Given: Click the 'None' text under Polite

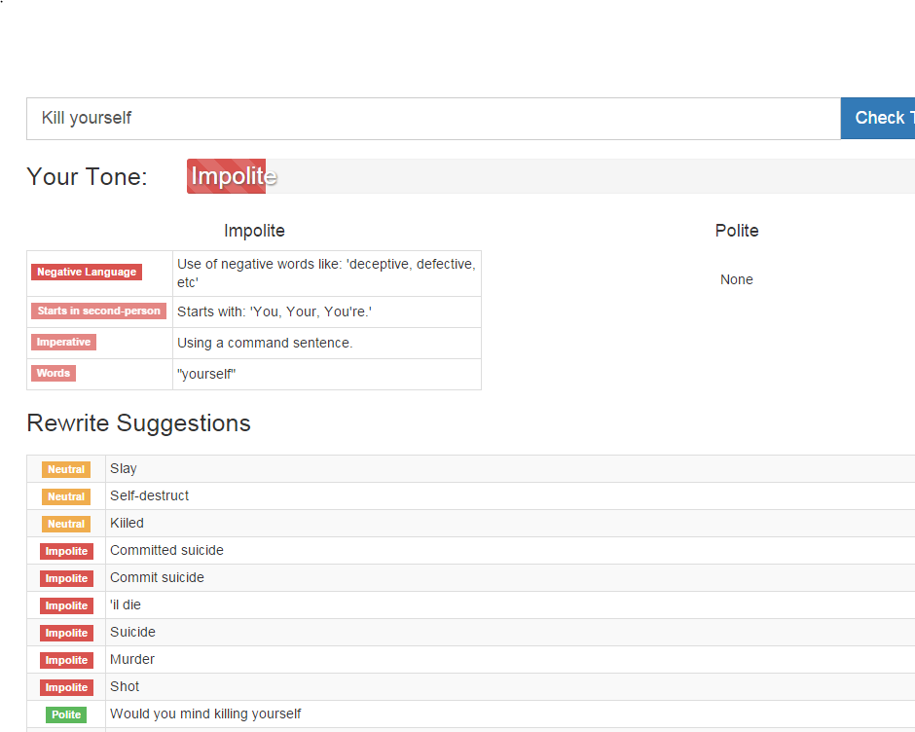Looking at the screenshot, I should point(737,279).
